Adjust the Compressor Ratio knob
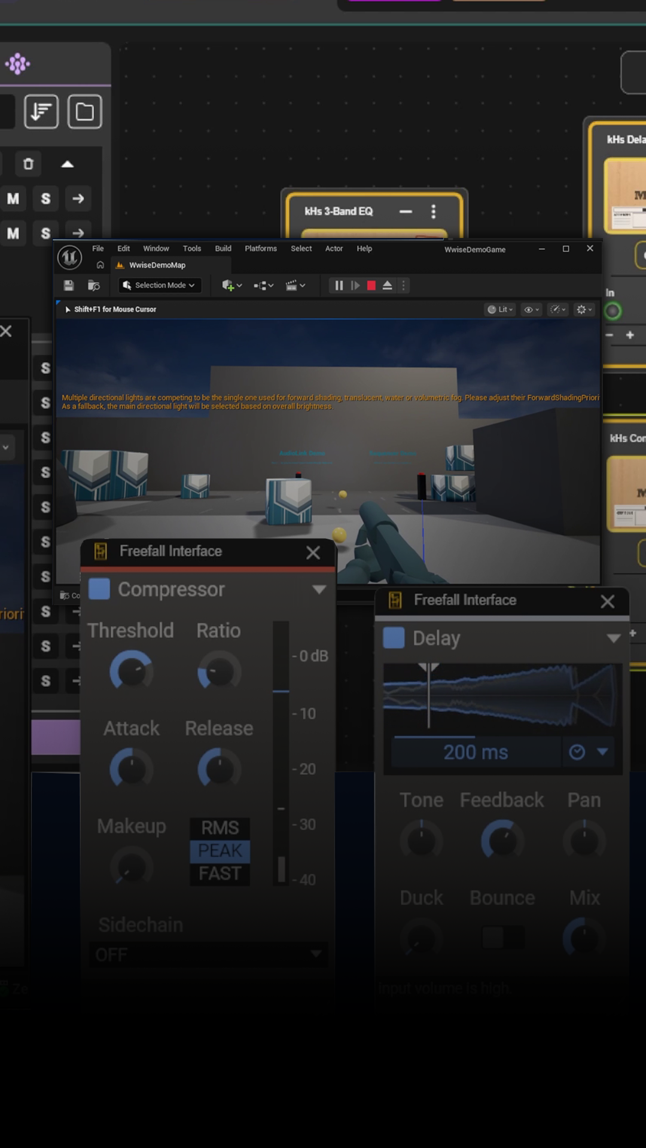646x1148 pixels. (219, 672)
